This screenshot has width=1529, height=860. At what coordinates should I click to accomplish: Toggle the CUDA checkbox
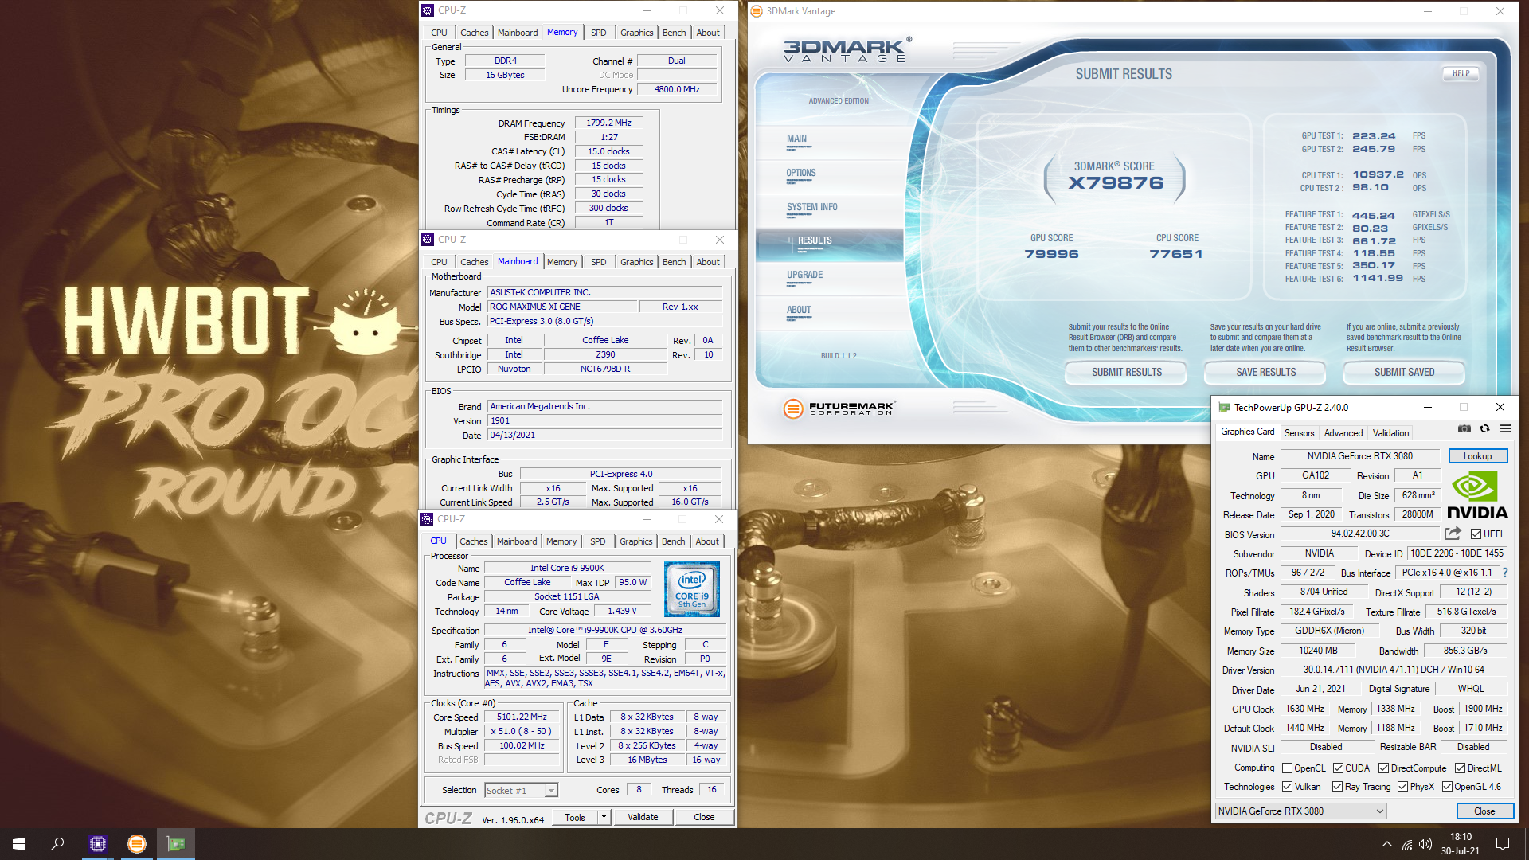point(1338,768)
